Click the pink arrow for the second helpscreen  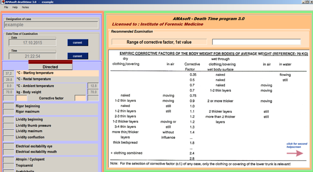click(x=295, y=153)
